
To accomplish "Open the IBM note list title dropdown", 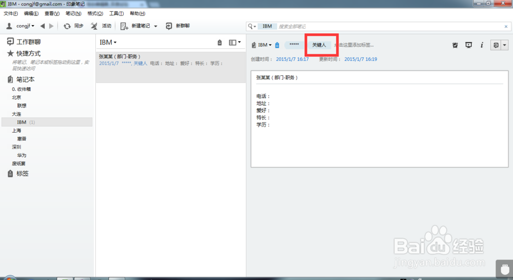I will point(108,42).
